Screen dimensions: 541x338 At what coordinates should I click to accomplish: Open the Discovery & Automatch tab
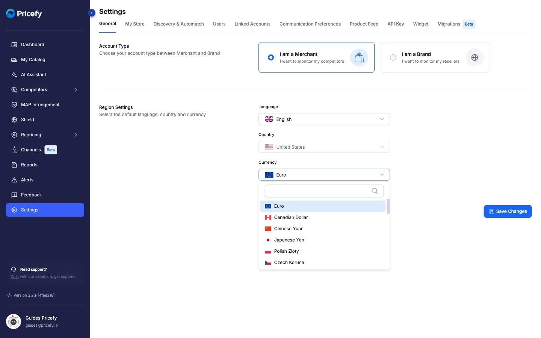(x=179, y=24)
